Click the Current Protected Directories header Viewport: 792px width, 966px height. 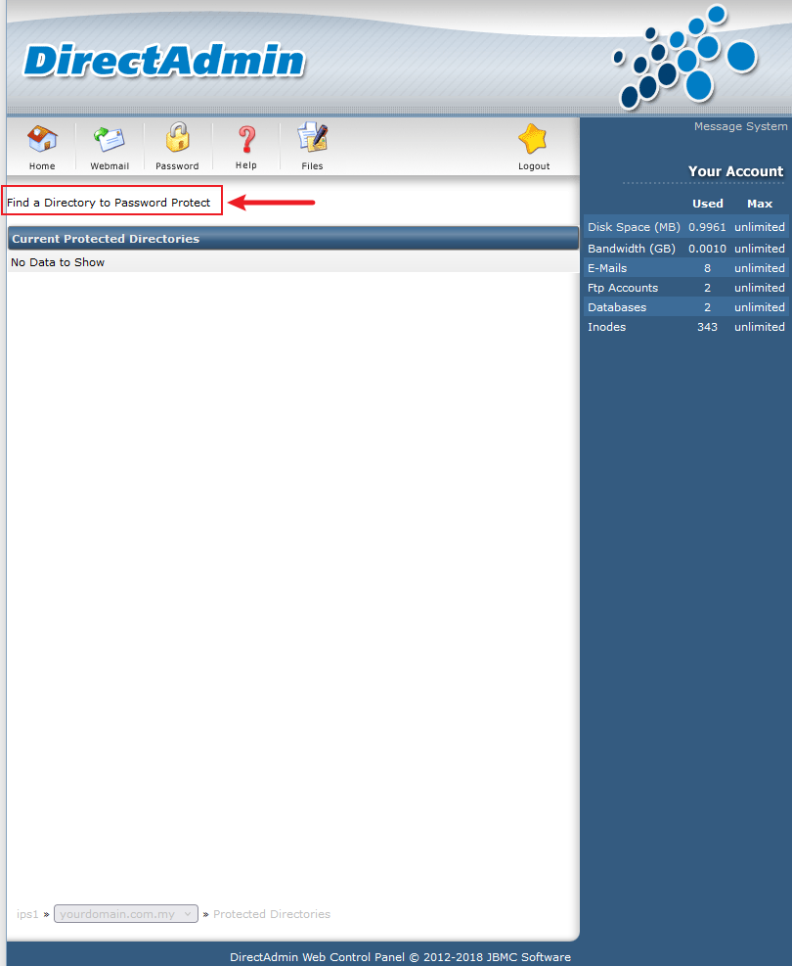(x=293, y=239)
